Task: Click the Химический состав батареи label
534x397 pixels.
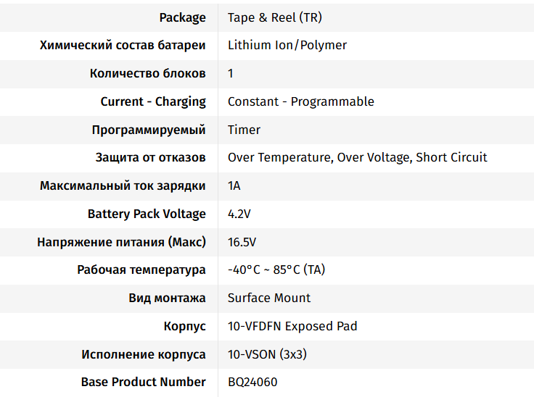Action: click(123, 45)
